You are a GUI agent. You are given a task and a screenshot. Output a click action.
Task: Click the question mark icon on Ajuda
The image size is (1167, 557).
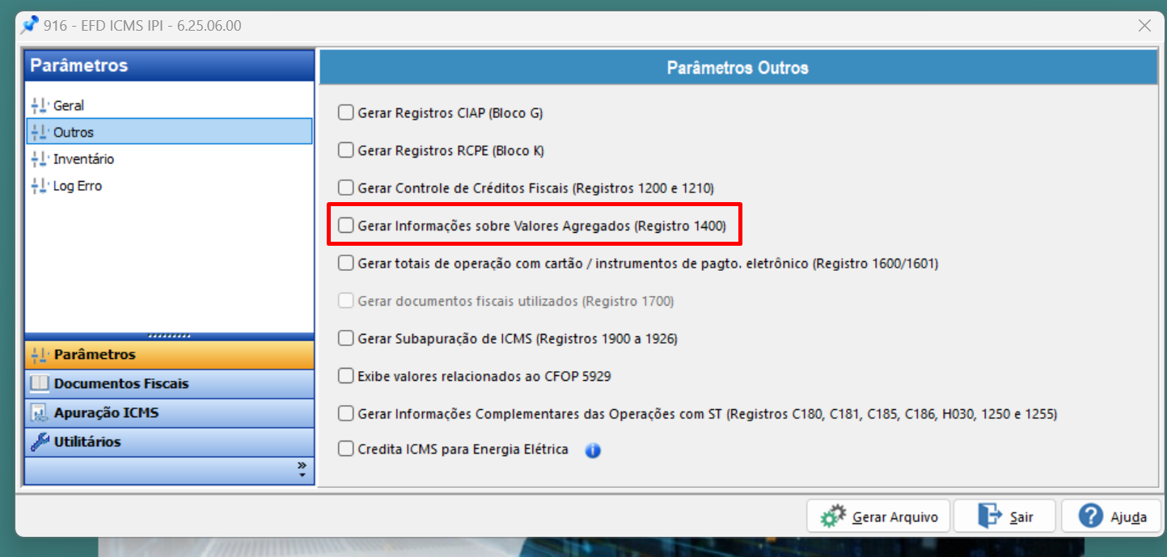tap(1091, 516)
